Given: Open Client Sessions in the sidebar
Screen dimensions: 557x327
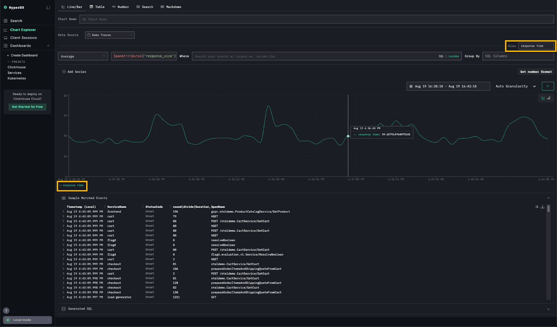Looking at the screenshot, I should tap(23, 38).
